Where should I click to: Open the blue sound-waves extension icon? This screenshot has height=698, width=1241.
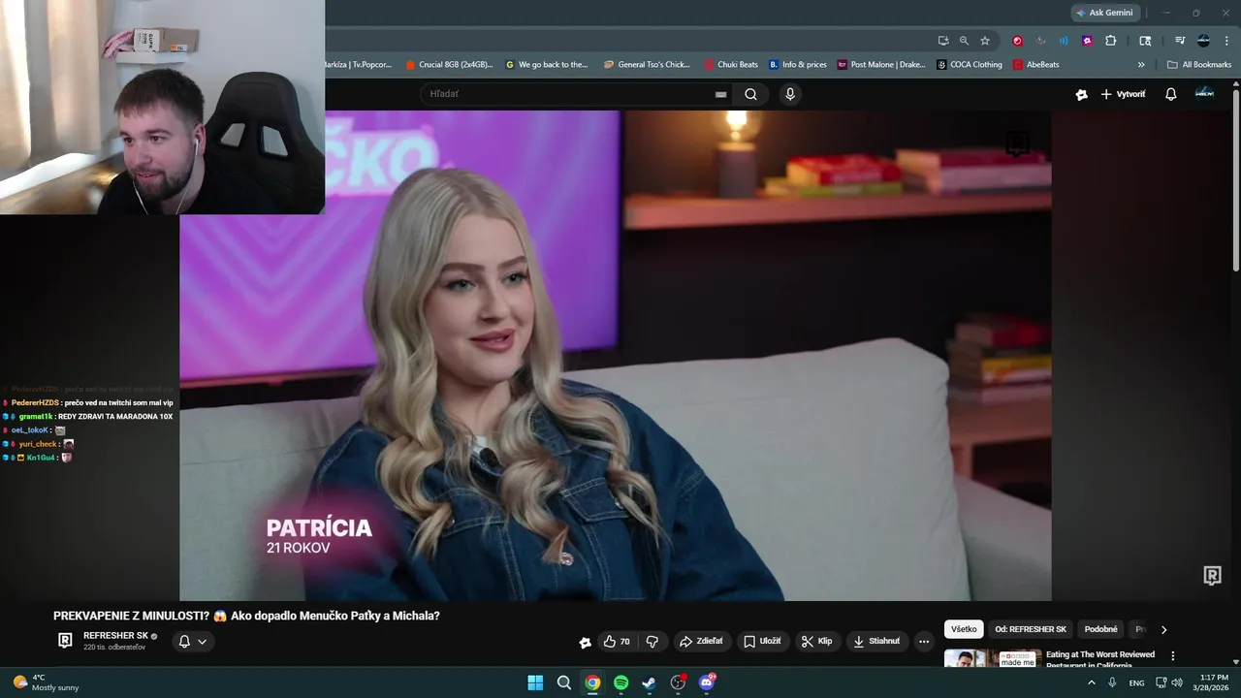pyautogui.click(x=1064, y=41)
